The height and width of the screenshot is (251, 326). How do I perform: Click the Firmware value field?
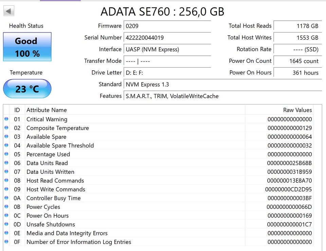coord(167,26)
